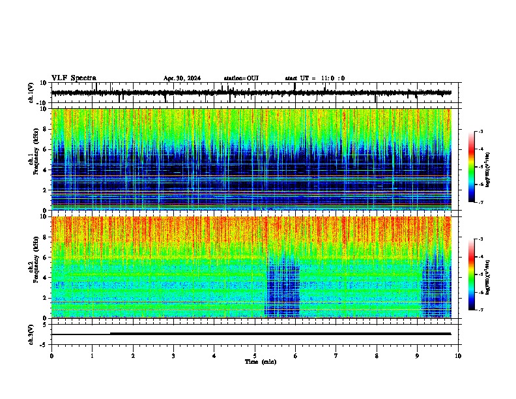Viewport: 516px width, 399px height.
Task: Click the ch.2 color bar log(PSD) label
Action: tap(488, 277)
